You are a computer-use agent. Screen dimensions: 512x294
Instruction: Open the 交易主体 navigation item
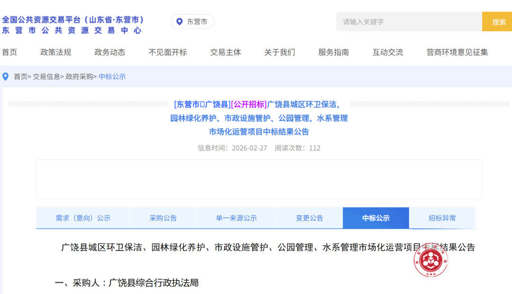tap(226, 52)
